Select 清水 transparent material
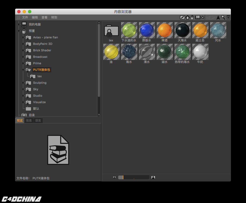 point(147,52)
